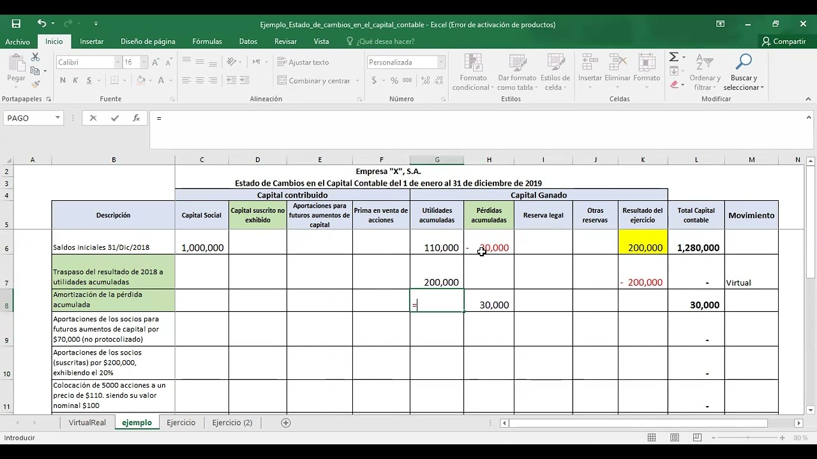This screenshot has height=459, width=817.
Task: Open the Archivo menu tab
Action: pyautogui.click(x=17, y=41)
